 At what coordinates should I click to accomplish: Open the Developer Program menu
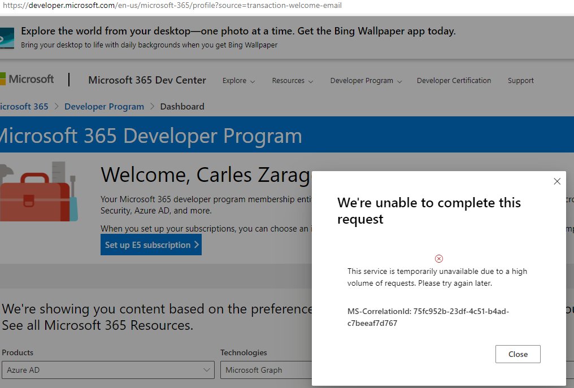[x=366, y=81]
